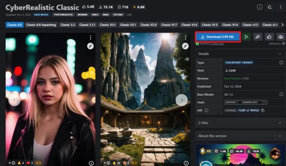The height and width of the screenshot is (166, 286).
Task: Copy the AIR civitai identifier
Action: pyautogui.click(x=263, y=111)
